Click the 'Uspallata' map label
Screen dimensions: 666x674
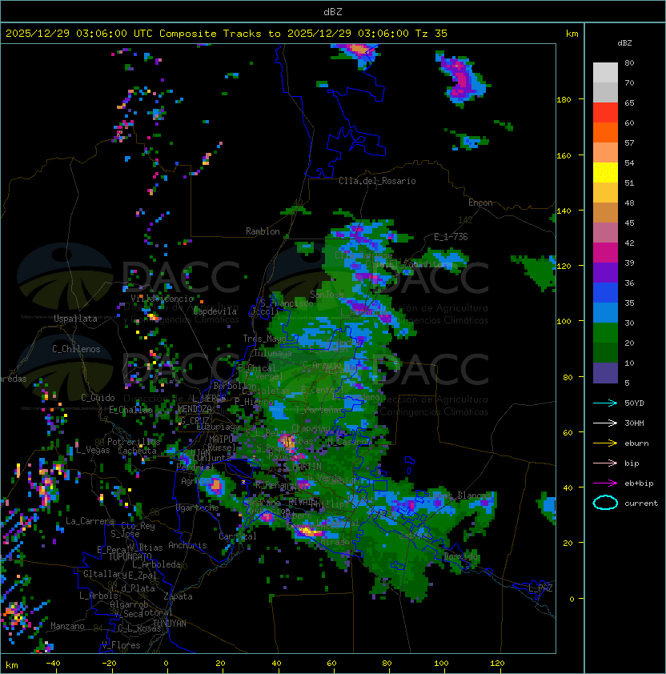coord(75,319)
